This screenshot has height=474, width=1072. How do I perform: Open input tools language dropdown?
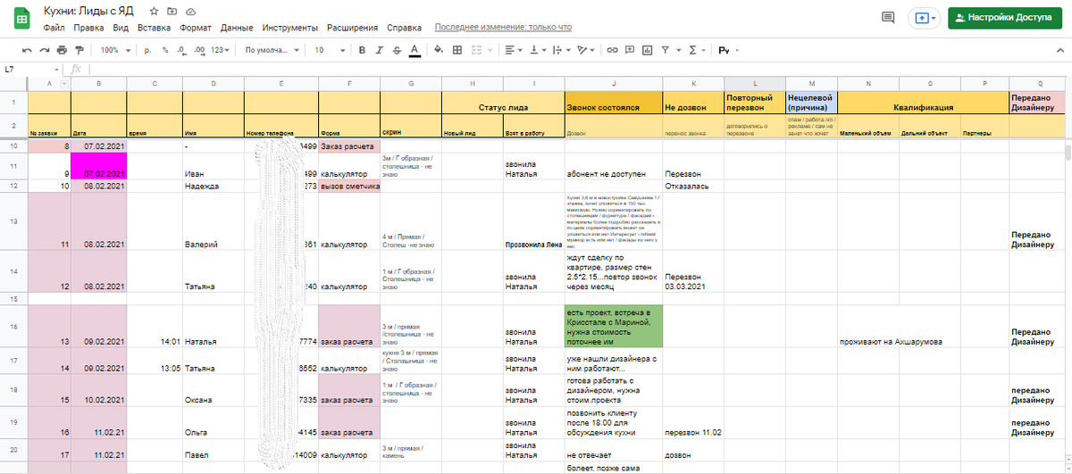coord(726,50)
